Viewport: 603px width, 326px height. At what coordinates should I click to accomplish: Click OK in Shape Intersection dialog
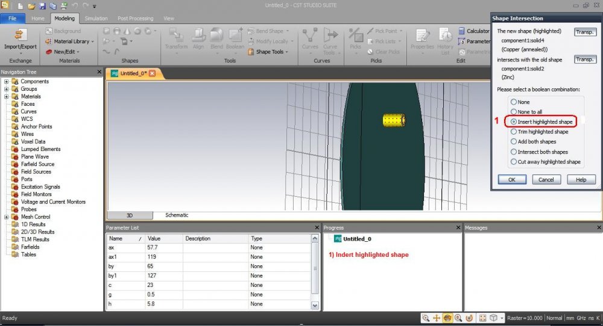pyautogui.click(x=511, y=180)
